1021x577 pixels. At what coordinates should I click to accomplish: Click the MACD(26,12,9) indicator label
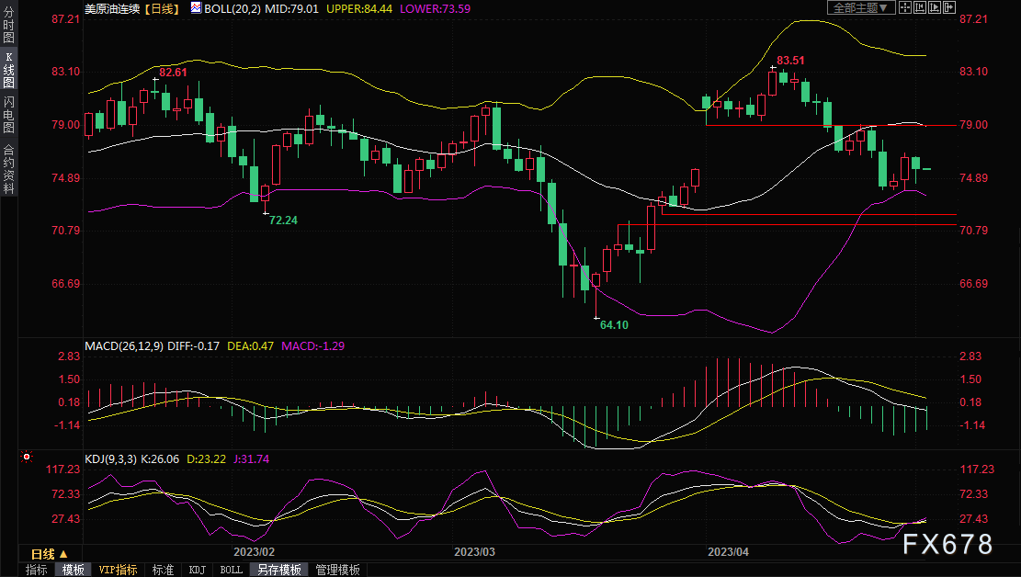124,346
